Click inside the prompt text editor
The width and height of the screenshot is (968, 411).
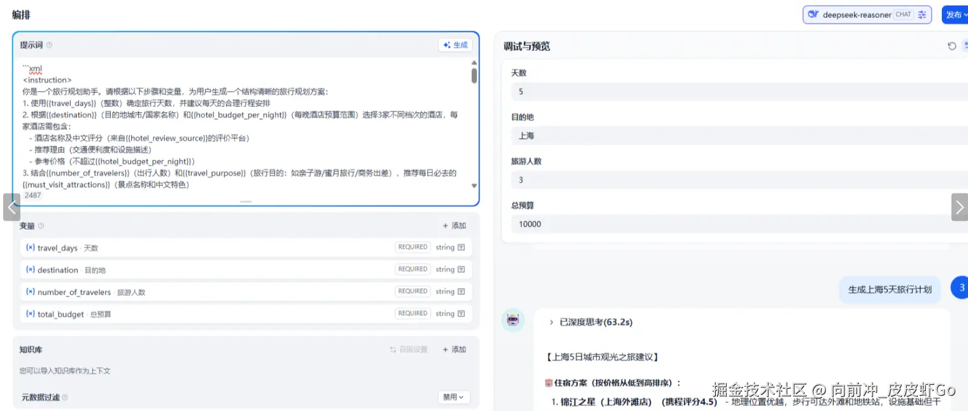coord(245,126)
